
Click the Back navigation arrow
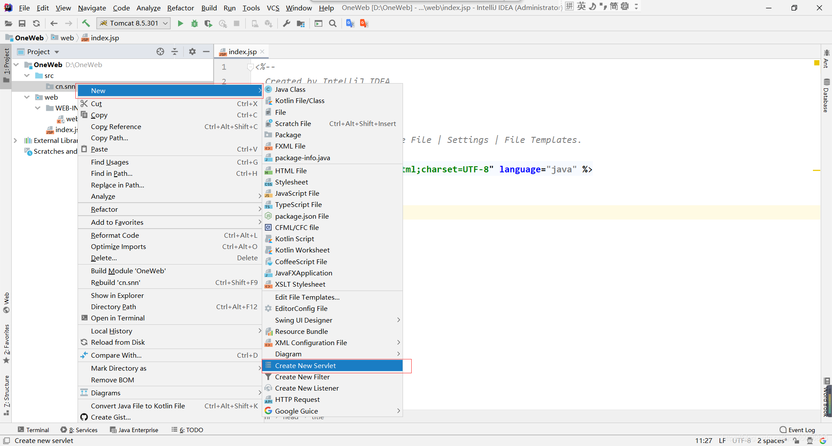pyautogui.click(x=54, y=23)
